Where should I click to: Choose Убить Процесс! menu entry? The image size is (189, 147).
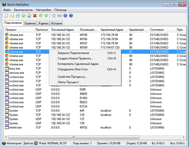[85, 82]
